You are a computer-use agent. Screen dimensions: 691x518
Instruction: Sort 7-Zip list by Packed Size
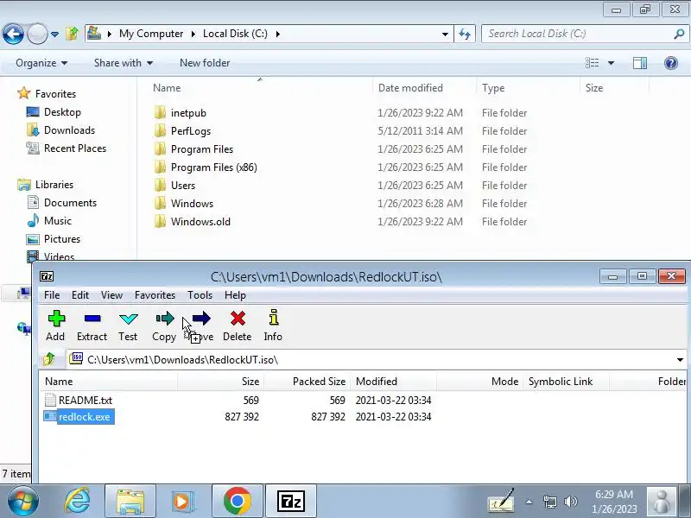tap(307, 382)
